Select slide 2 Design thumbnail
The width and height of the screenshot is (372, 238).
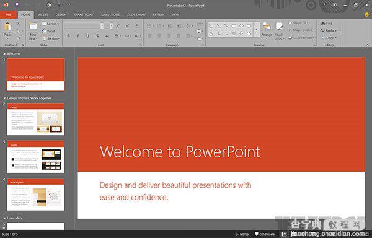pos(35,119)
